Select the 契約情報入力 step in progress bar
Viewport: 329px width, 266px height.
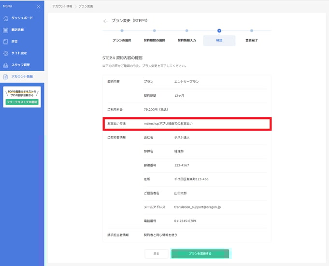186,40
